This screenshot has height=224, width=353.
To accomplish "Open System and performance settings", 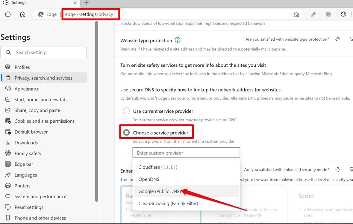I will [44, 196].
